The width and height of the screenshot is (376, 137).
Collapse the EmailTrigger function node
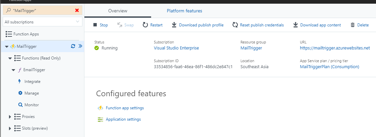[x=13, y=70]
